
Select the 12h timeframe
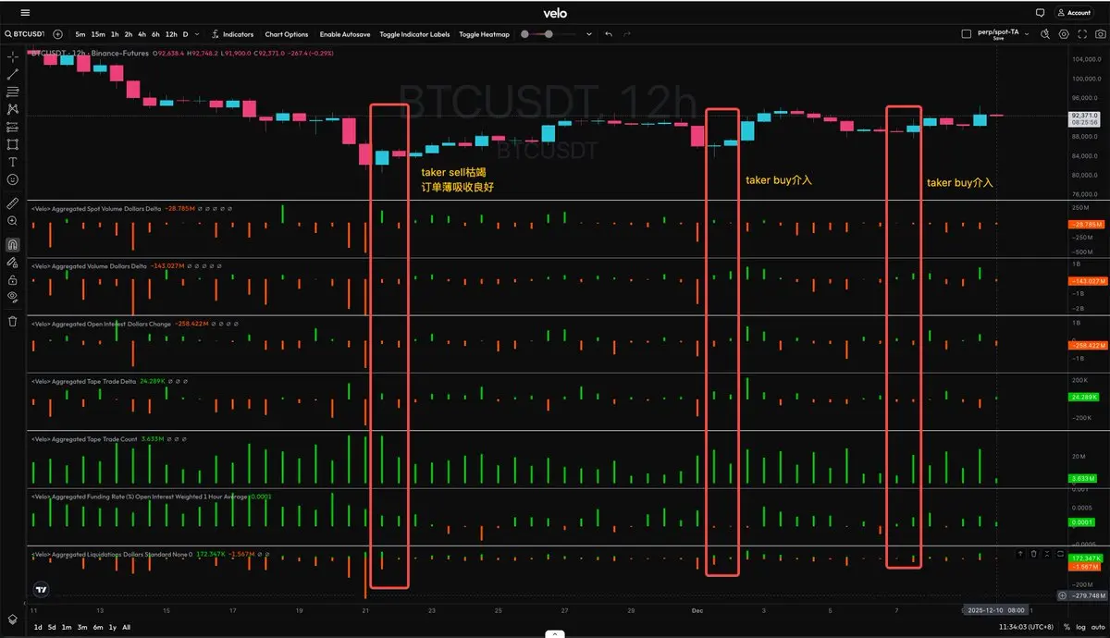click(170, 34)
